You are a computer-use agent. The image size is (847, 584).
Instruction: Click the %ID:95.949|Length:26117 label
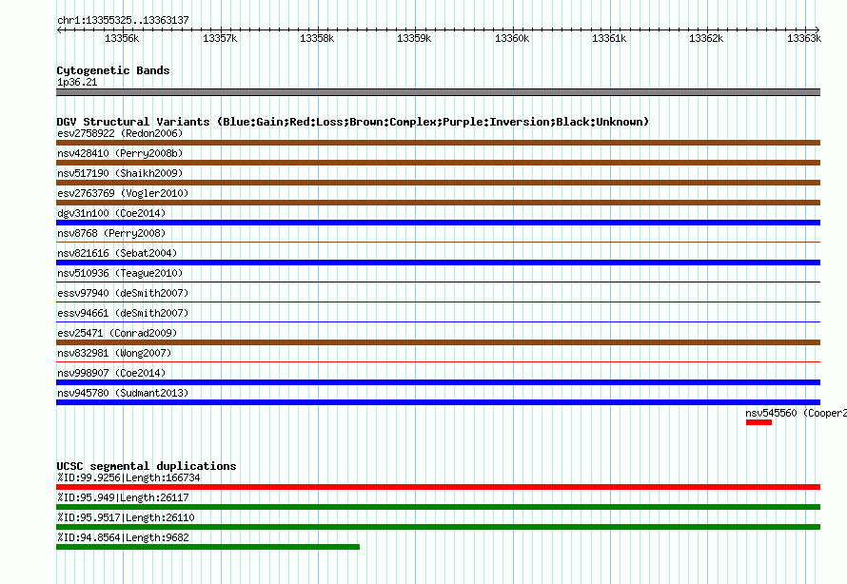tap(123, 497)
